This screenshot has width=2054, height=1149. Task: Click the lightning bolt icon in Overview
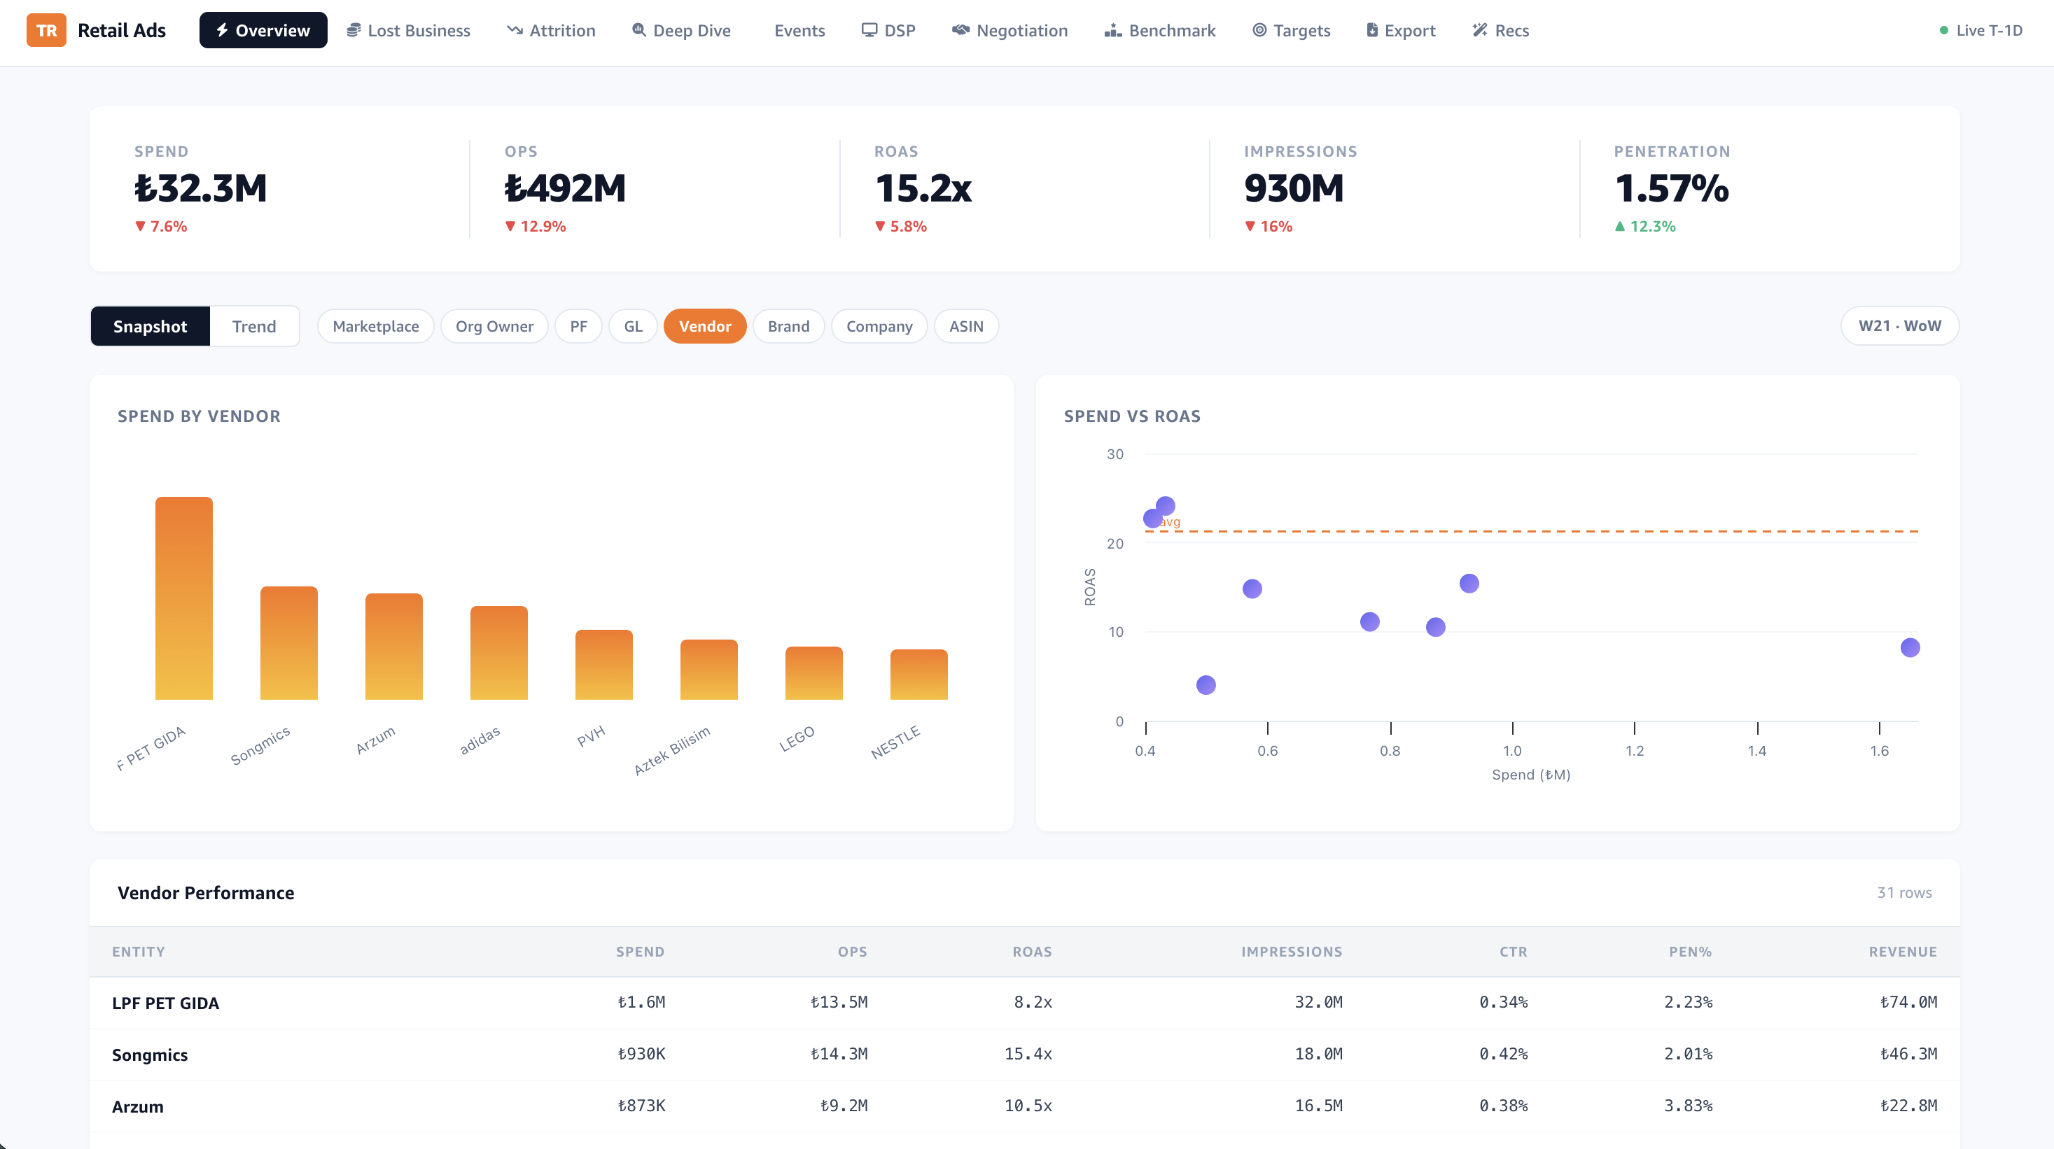point(223,30)
